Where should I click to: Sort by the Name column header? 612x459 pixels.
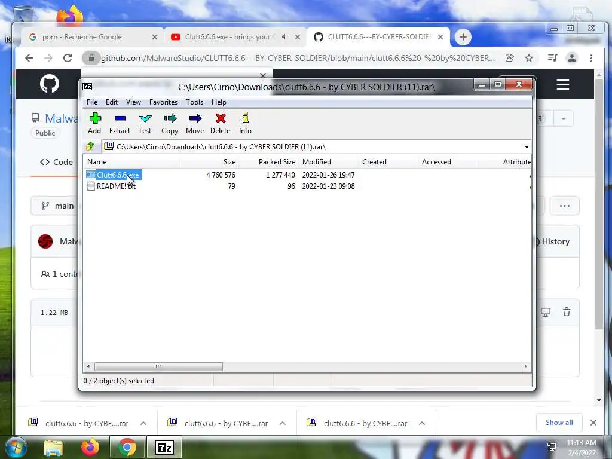131,161
